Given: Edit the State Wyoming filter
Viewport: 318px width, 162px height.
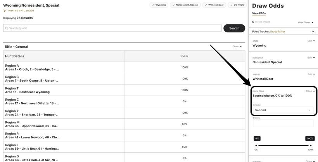Looking at the screenshot, I should [x=311, y=41].
